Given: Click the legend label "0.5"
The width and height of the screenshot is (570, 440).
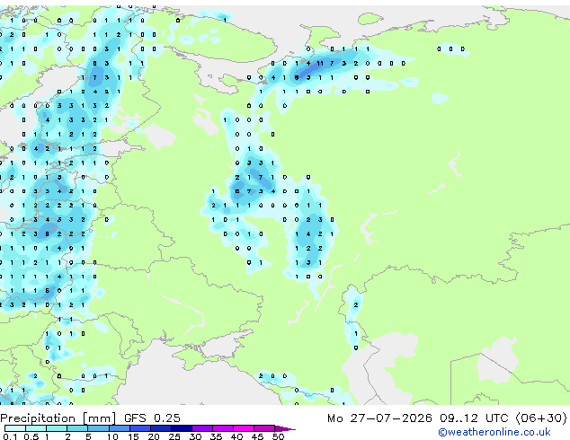Looking at the screenshot, I should click(31, 436).
